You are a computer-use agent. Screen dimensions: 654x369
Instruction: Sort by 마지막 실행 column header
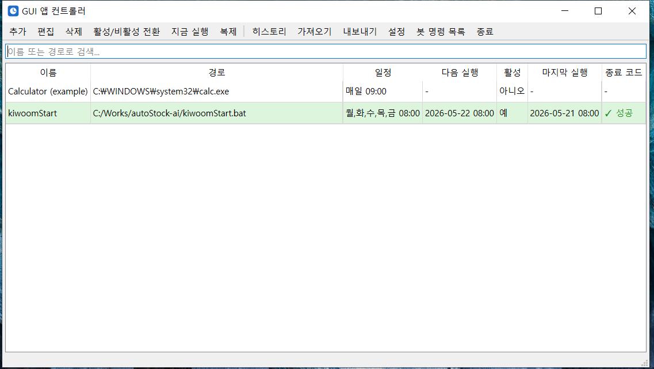point(565,73)
